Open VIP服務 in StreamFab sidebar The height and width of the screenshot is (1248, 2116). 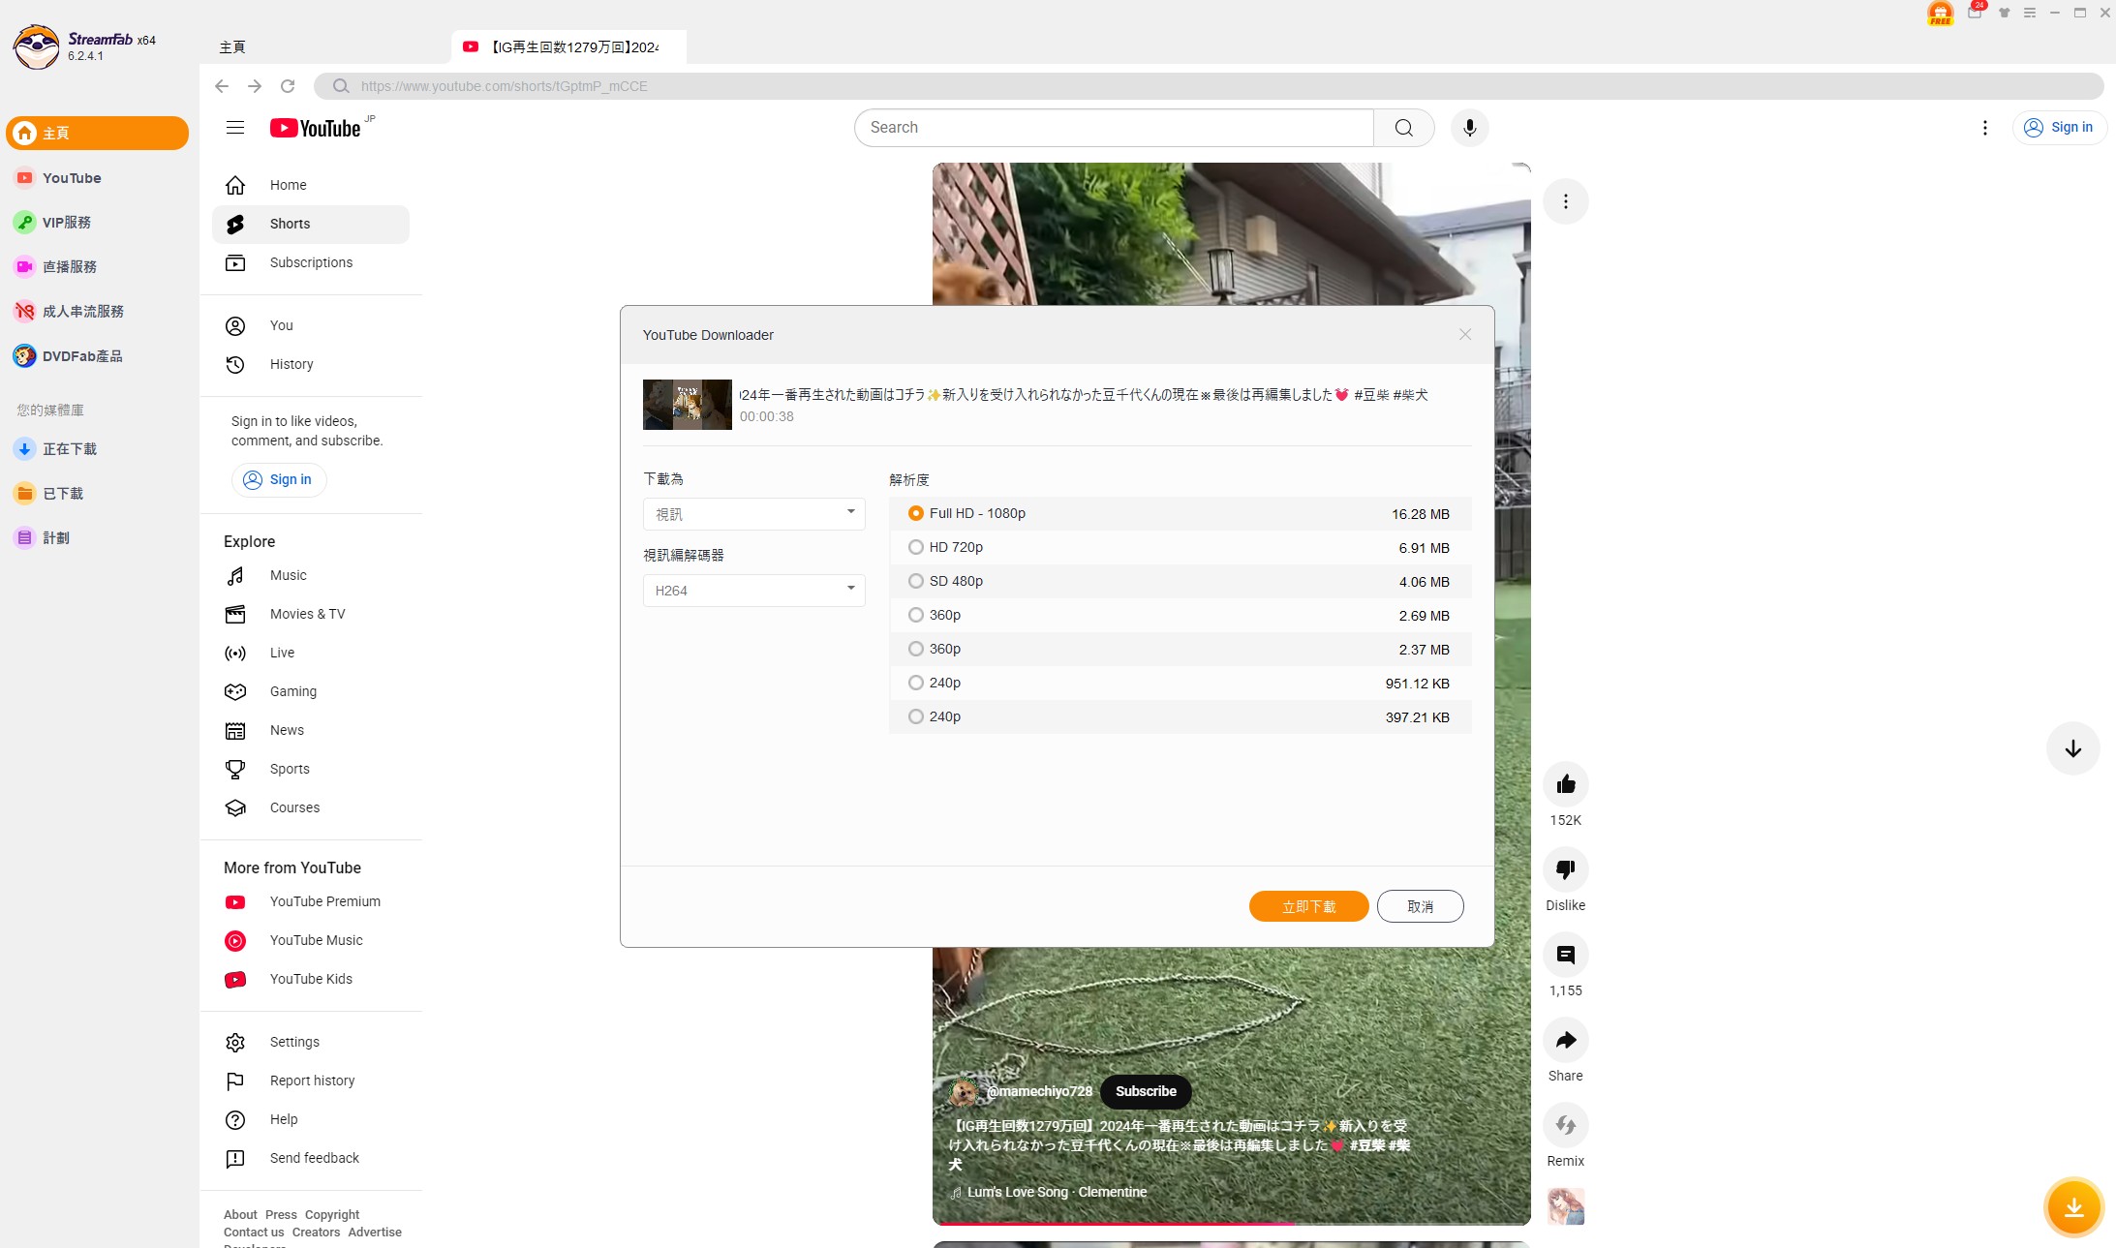coord(97,223)
